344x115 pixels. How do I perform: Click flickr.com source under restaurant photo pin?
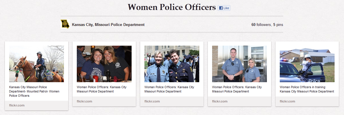85,101
